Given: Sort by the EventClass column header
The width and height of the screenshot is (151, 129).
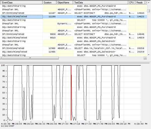Looking at the screenshot, I should coord(22,3).
